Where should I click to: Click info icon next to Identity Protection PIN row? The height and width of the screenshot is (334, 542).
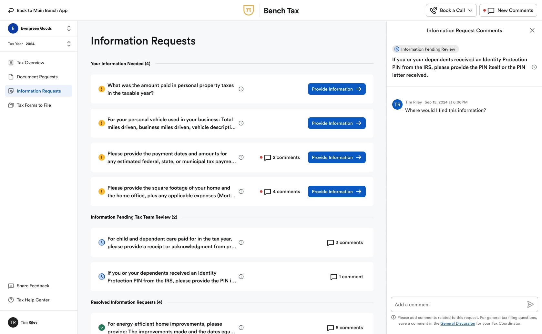[x=241, y=277]
